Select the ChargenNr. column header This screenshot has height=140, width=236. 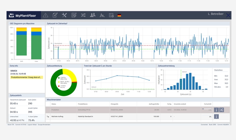(115, 104)
